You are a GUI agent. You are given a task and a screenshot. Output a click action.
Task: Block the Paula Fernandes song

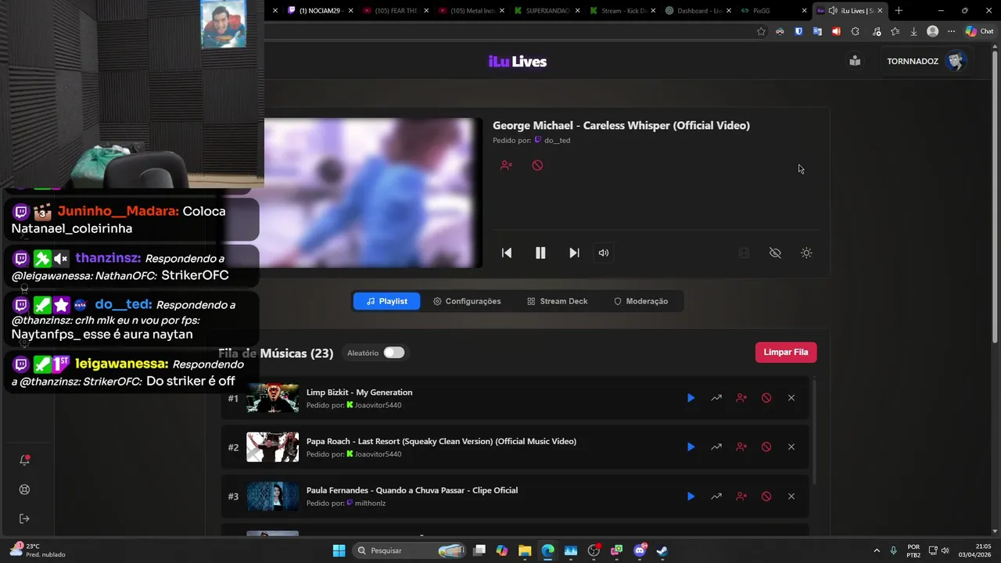pyautogui.click(x=766, y=497)
